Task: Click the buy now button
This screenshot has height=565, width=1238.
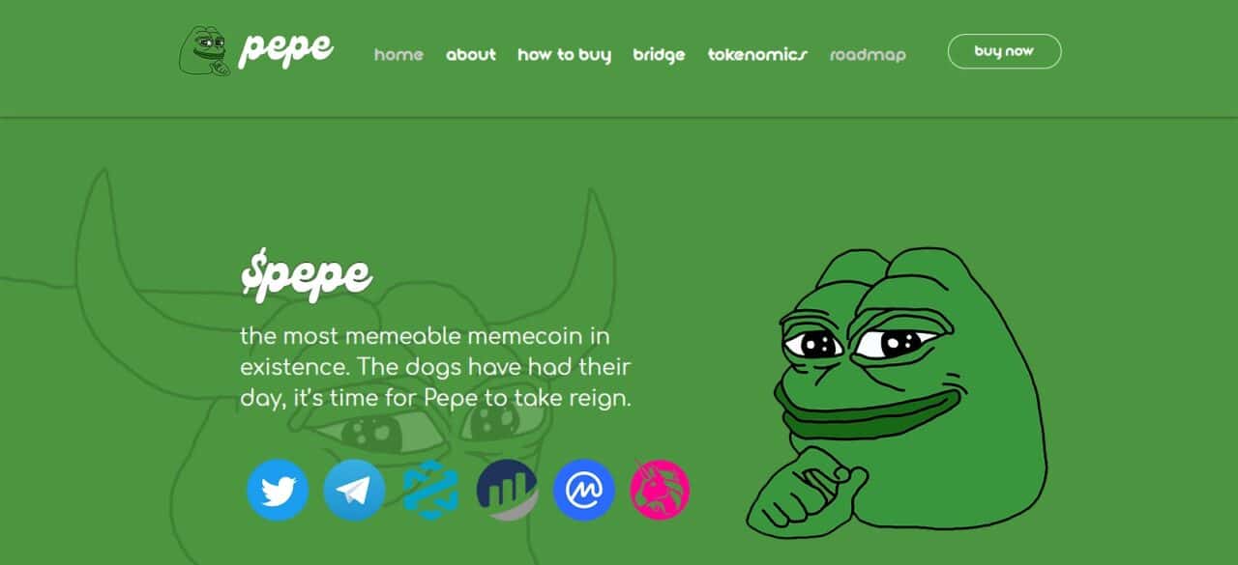Action: coord(1004,51)
